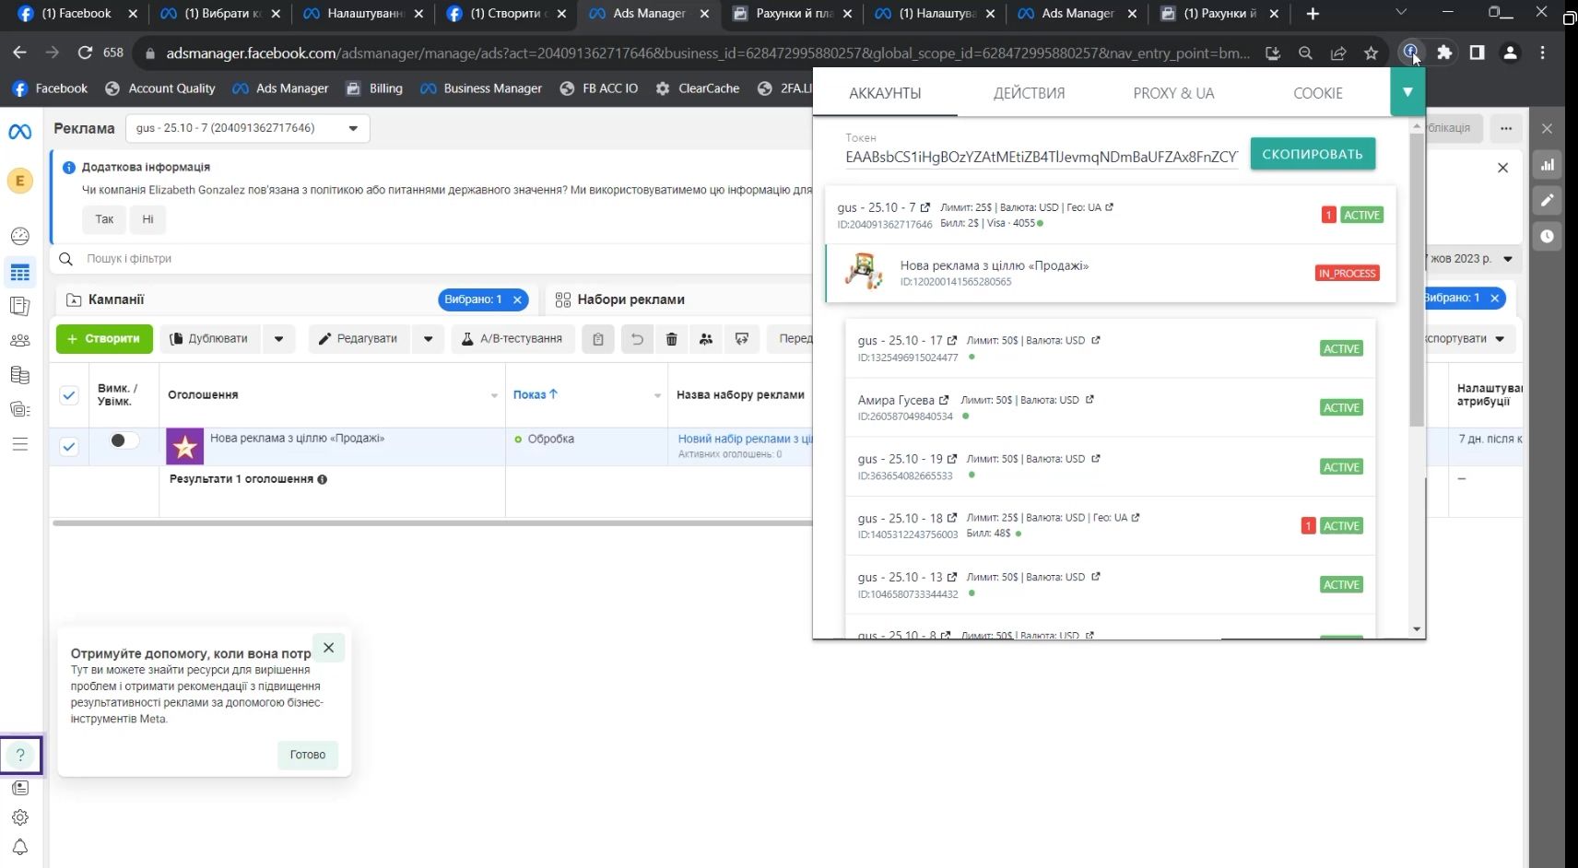Switch to COOKIE tab in extension
The image size is (1578, 868).
point(1318,93)
